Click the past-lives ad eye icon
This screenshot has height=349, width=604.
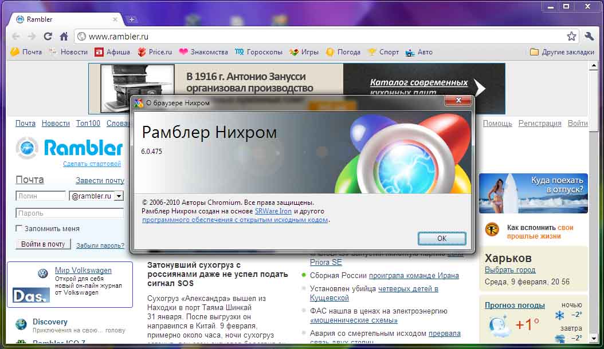(x=492, y=230)
